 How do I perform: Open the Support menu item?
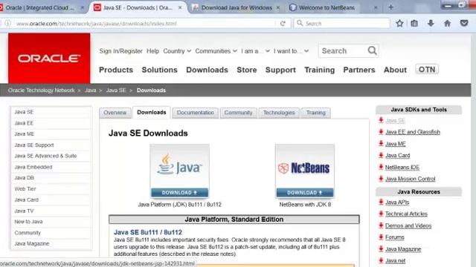click(x=280, y=70)
